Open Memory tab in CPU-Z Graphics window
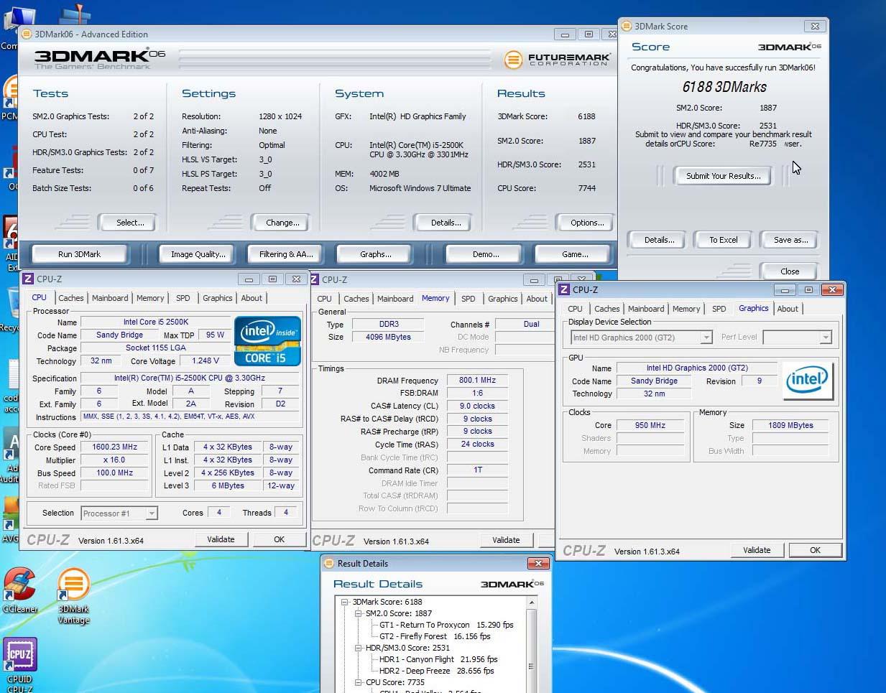 [x=686, y=309]
